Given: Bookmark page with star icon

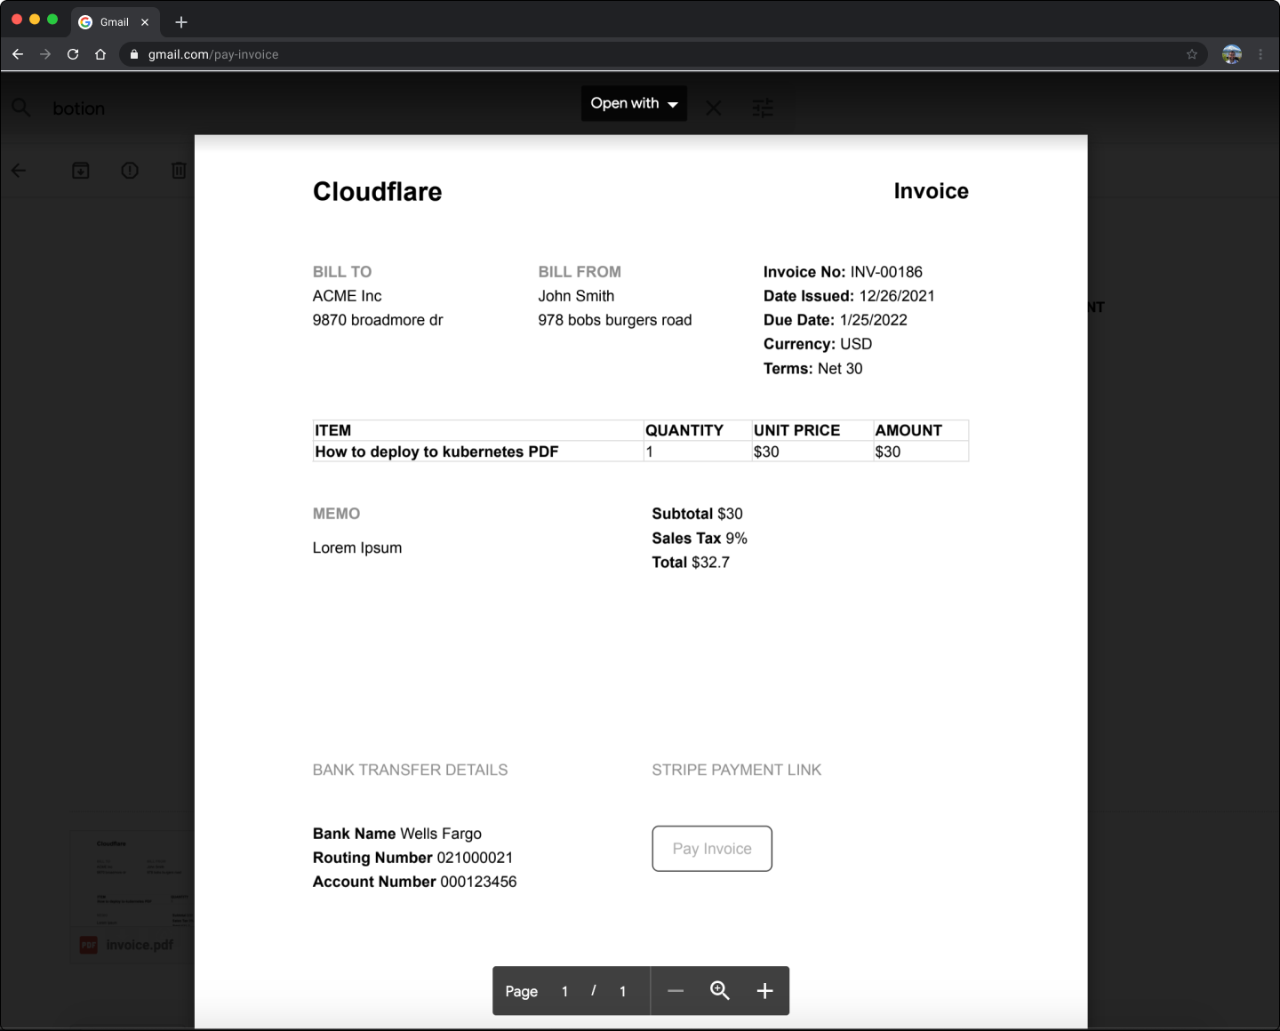Looking at the screenshot, I should tap(1192, 54).
